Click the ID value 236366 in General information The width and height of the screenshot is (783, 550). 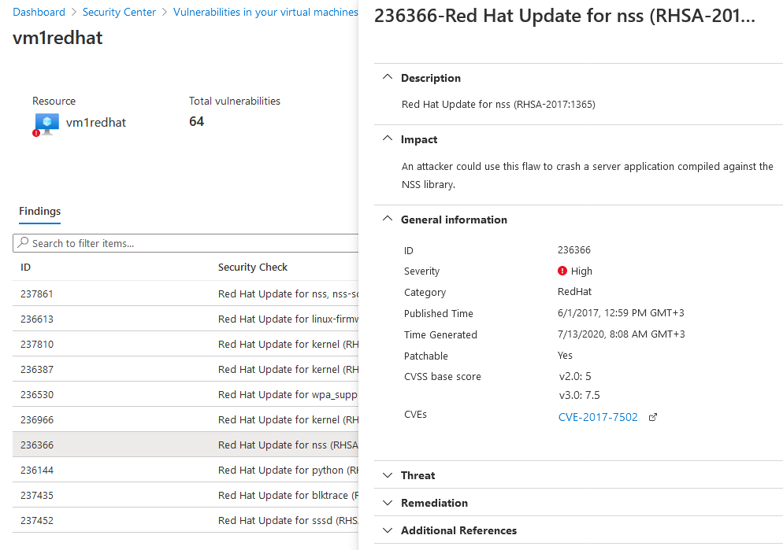pyautogui.click(x=574, y=249)
